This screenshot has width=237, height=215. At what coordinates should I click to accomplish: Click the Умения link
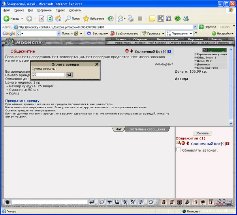[140, 43]
